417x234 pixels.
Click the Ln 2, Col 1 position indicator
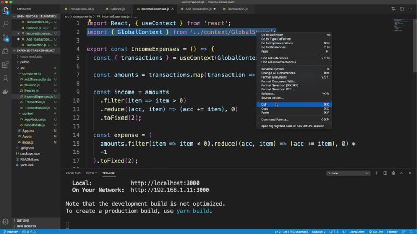point(291,232)
